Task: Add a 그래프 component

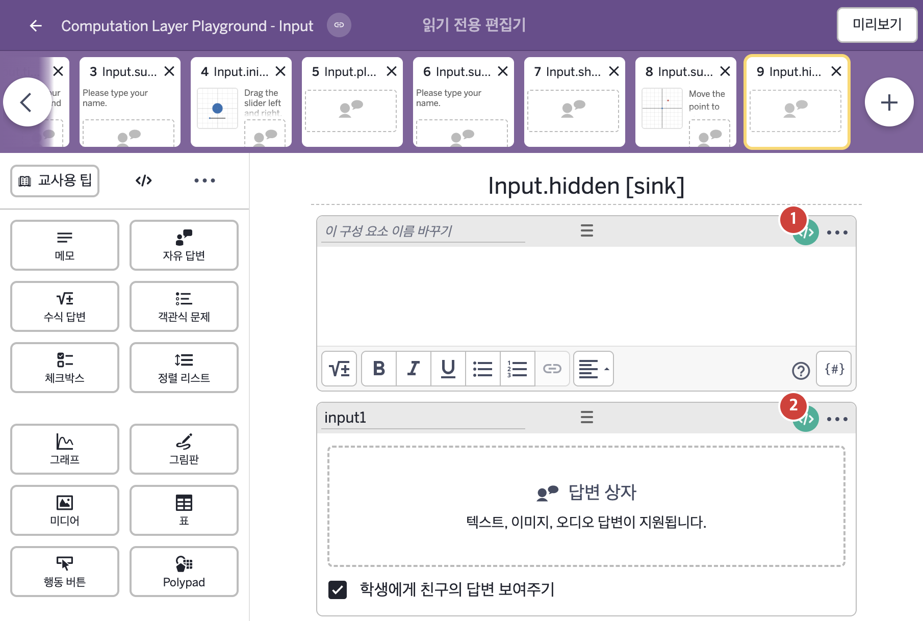Action: (65, 449)
